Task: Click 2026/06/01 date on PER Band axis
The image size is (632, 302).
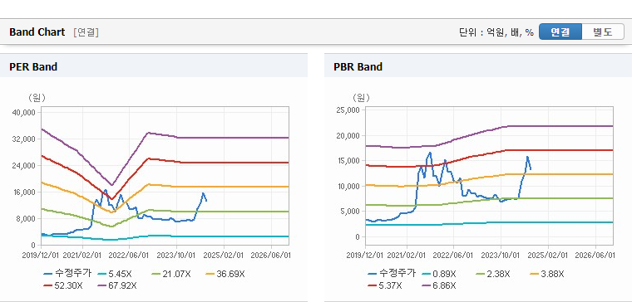Action: (270, 256)
